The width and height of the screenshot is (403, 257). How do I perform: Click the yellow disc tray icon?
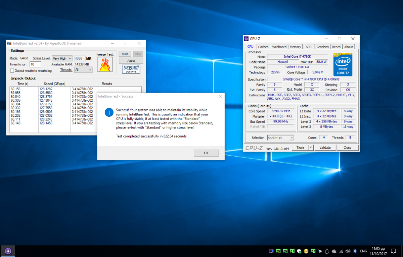(x=306, y=251)
